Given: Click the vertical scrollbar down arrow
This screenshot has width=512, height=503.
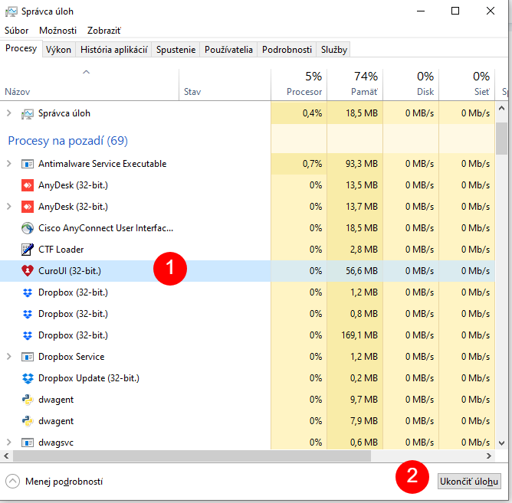Looking at the screenshot, I should [x=501, y=443].
